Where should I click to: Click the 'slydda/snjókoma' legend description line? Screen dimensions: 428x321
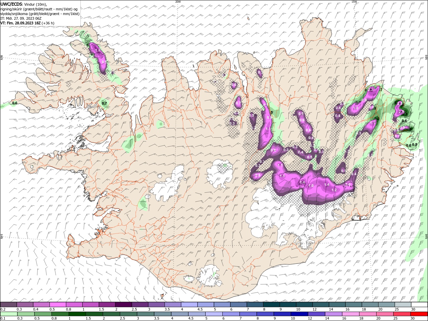(40, 14)
